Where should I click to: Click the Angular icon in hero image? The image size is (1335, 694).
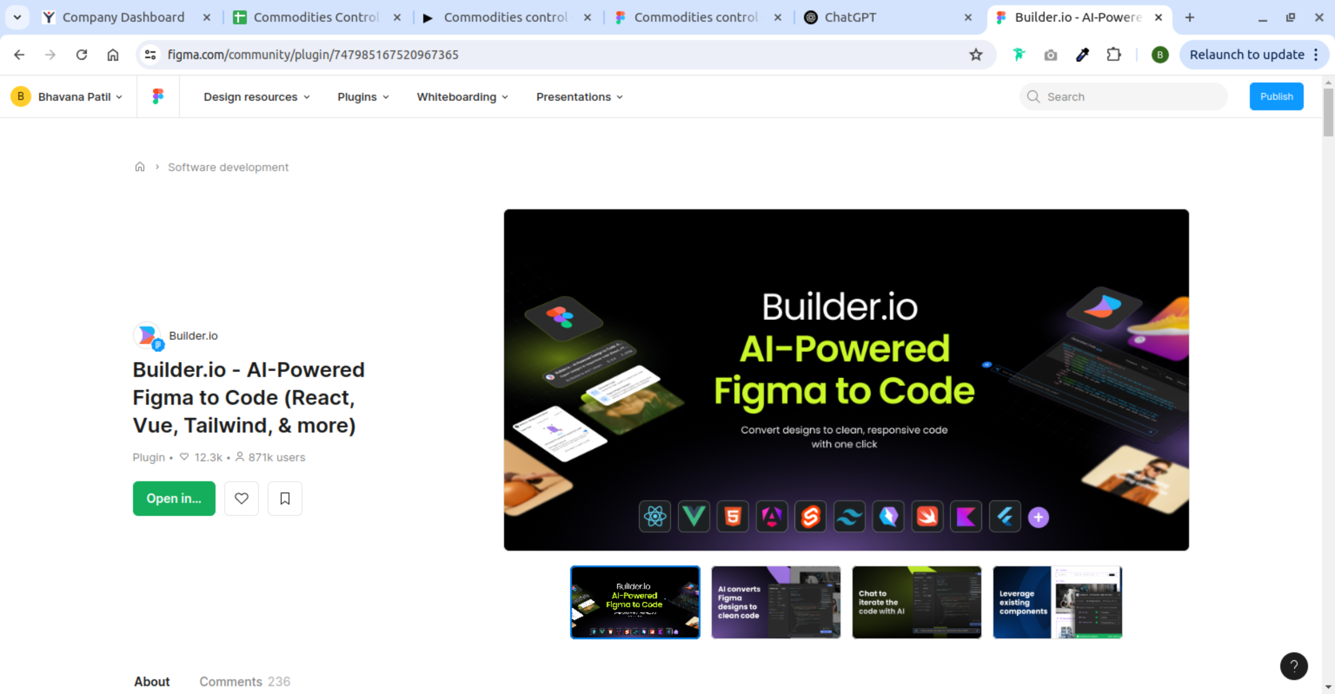(771, 516)
